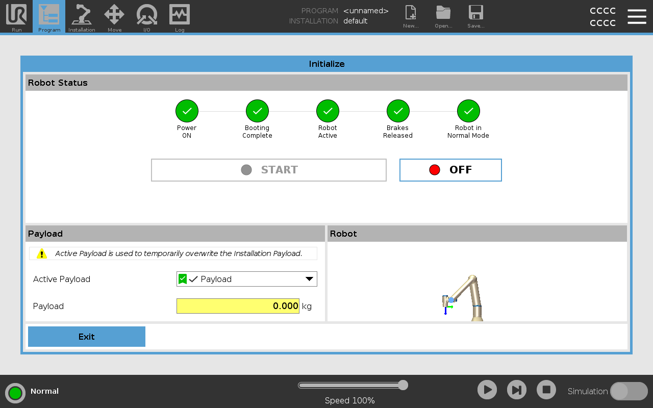Toggle the Simulation switch
The image size is (653, 408).
tap(629, 391)
